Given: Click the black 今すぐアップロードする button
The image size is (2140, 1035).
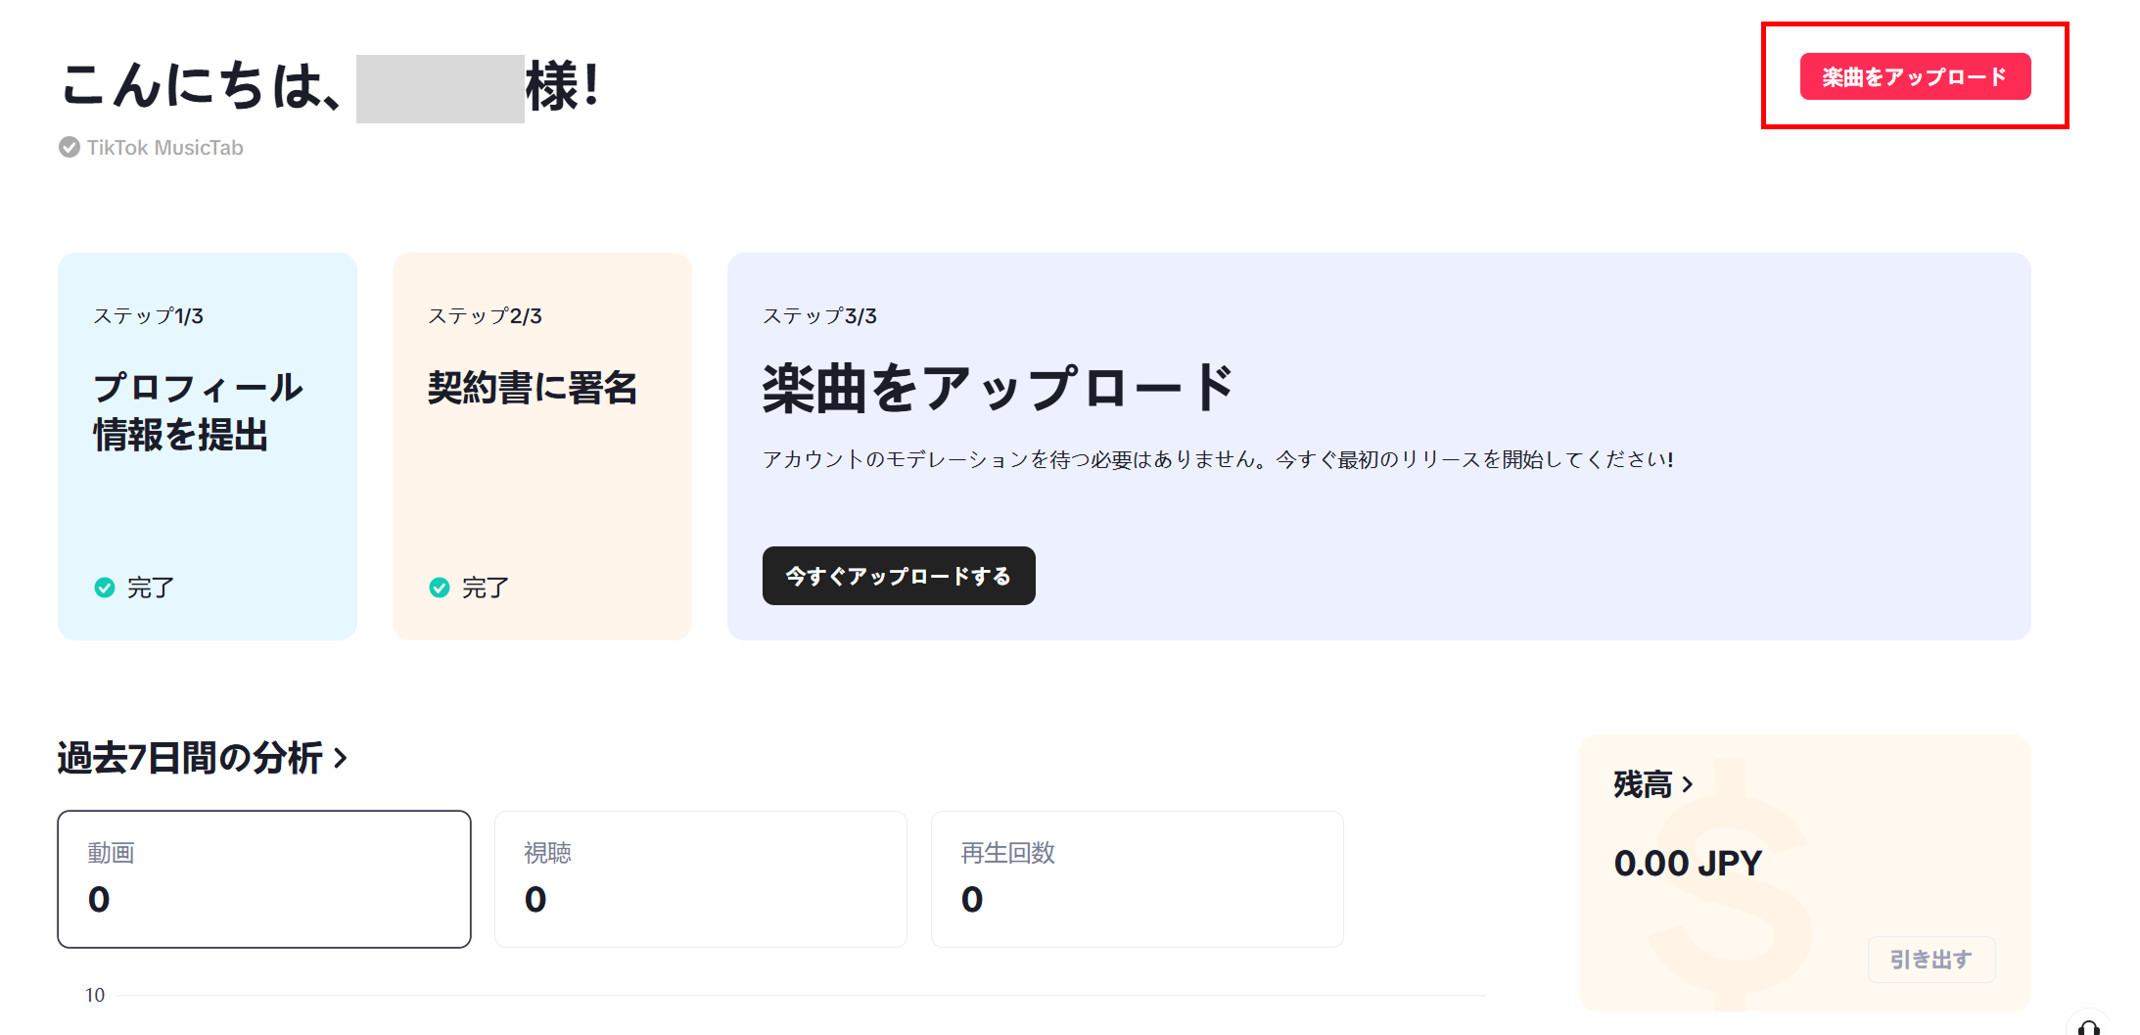Looking at the screenshot, I should (x=899, y=576).
